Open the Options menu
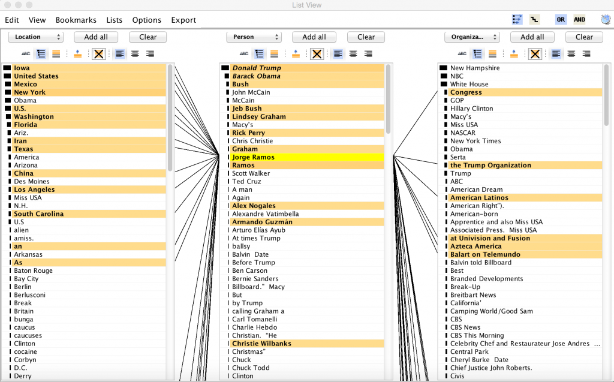 (x=147, y=20)
